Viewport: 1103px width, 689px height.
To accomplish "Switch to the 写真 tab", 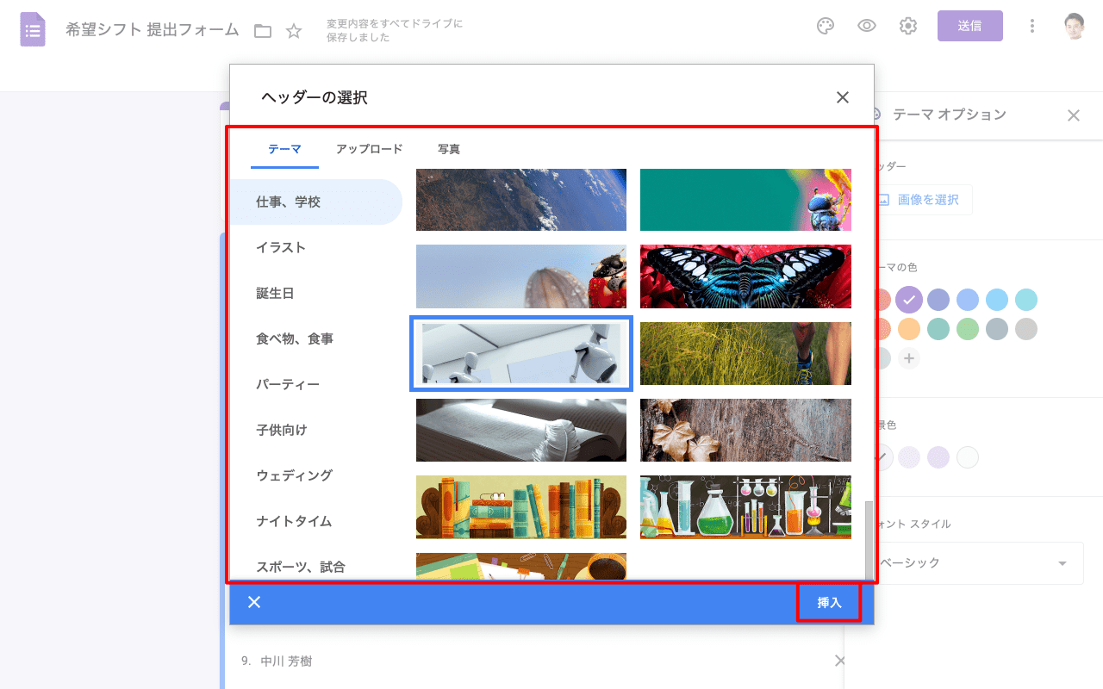I will click(448, 149).
